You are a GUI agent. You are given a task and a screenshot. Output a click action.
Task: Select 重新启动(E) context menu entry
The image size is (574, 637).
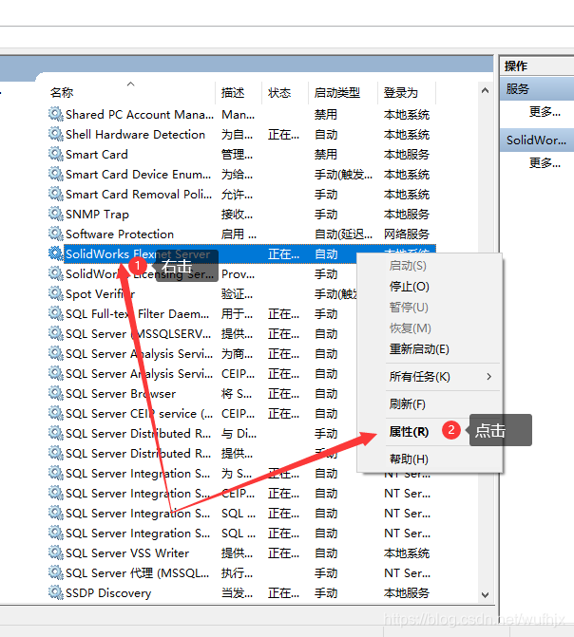(419, 349)
